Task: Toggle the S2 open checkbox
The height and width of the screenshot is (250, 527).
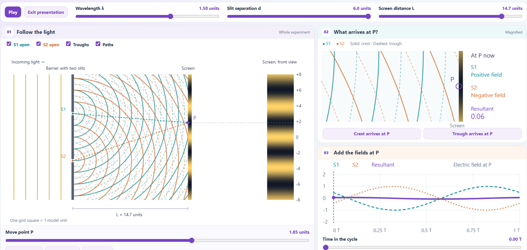Action: (39, 44)
